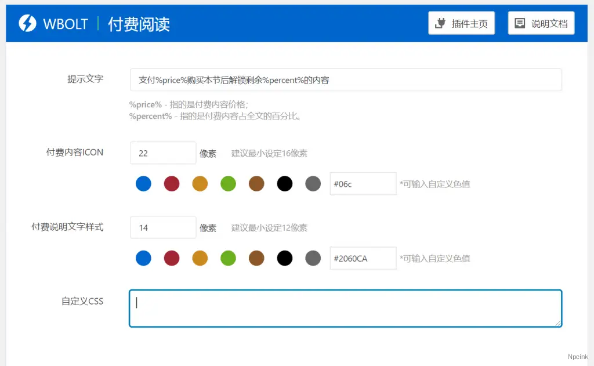594x366 pixels.
Task: Select the green swatch in the text style row
Action: pyautogui.click(x=228, y=258)
